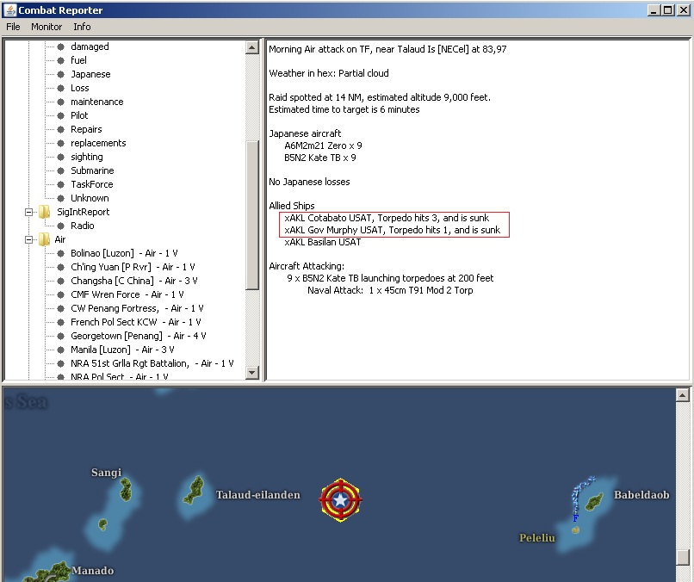Select the Air folder icon
This screenshot has width=694, height=582.
click(44, 239)
